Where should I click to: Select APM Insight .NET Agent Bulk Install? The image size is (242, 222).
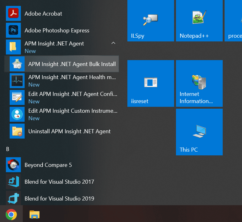72,64
